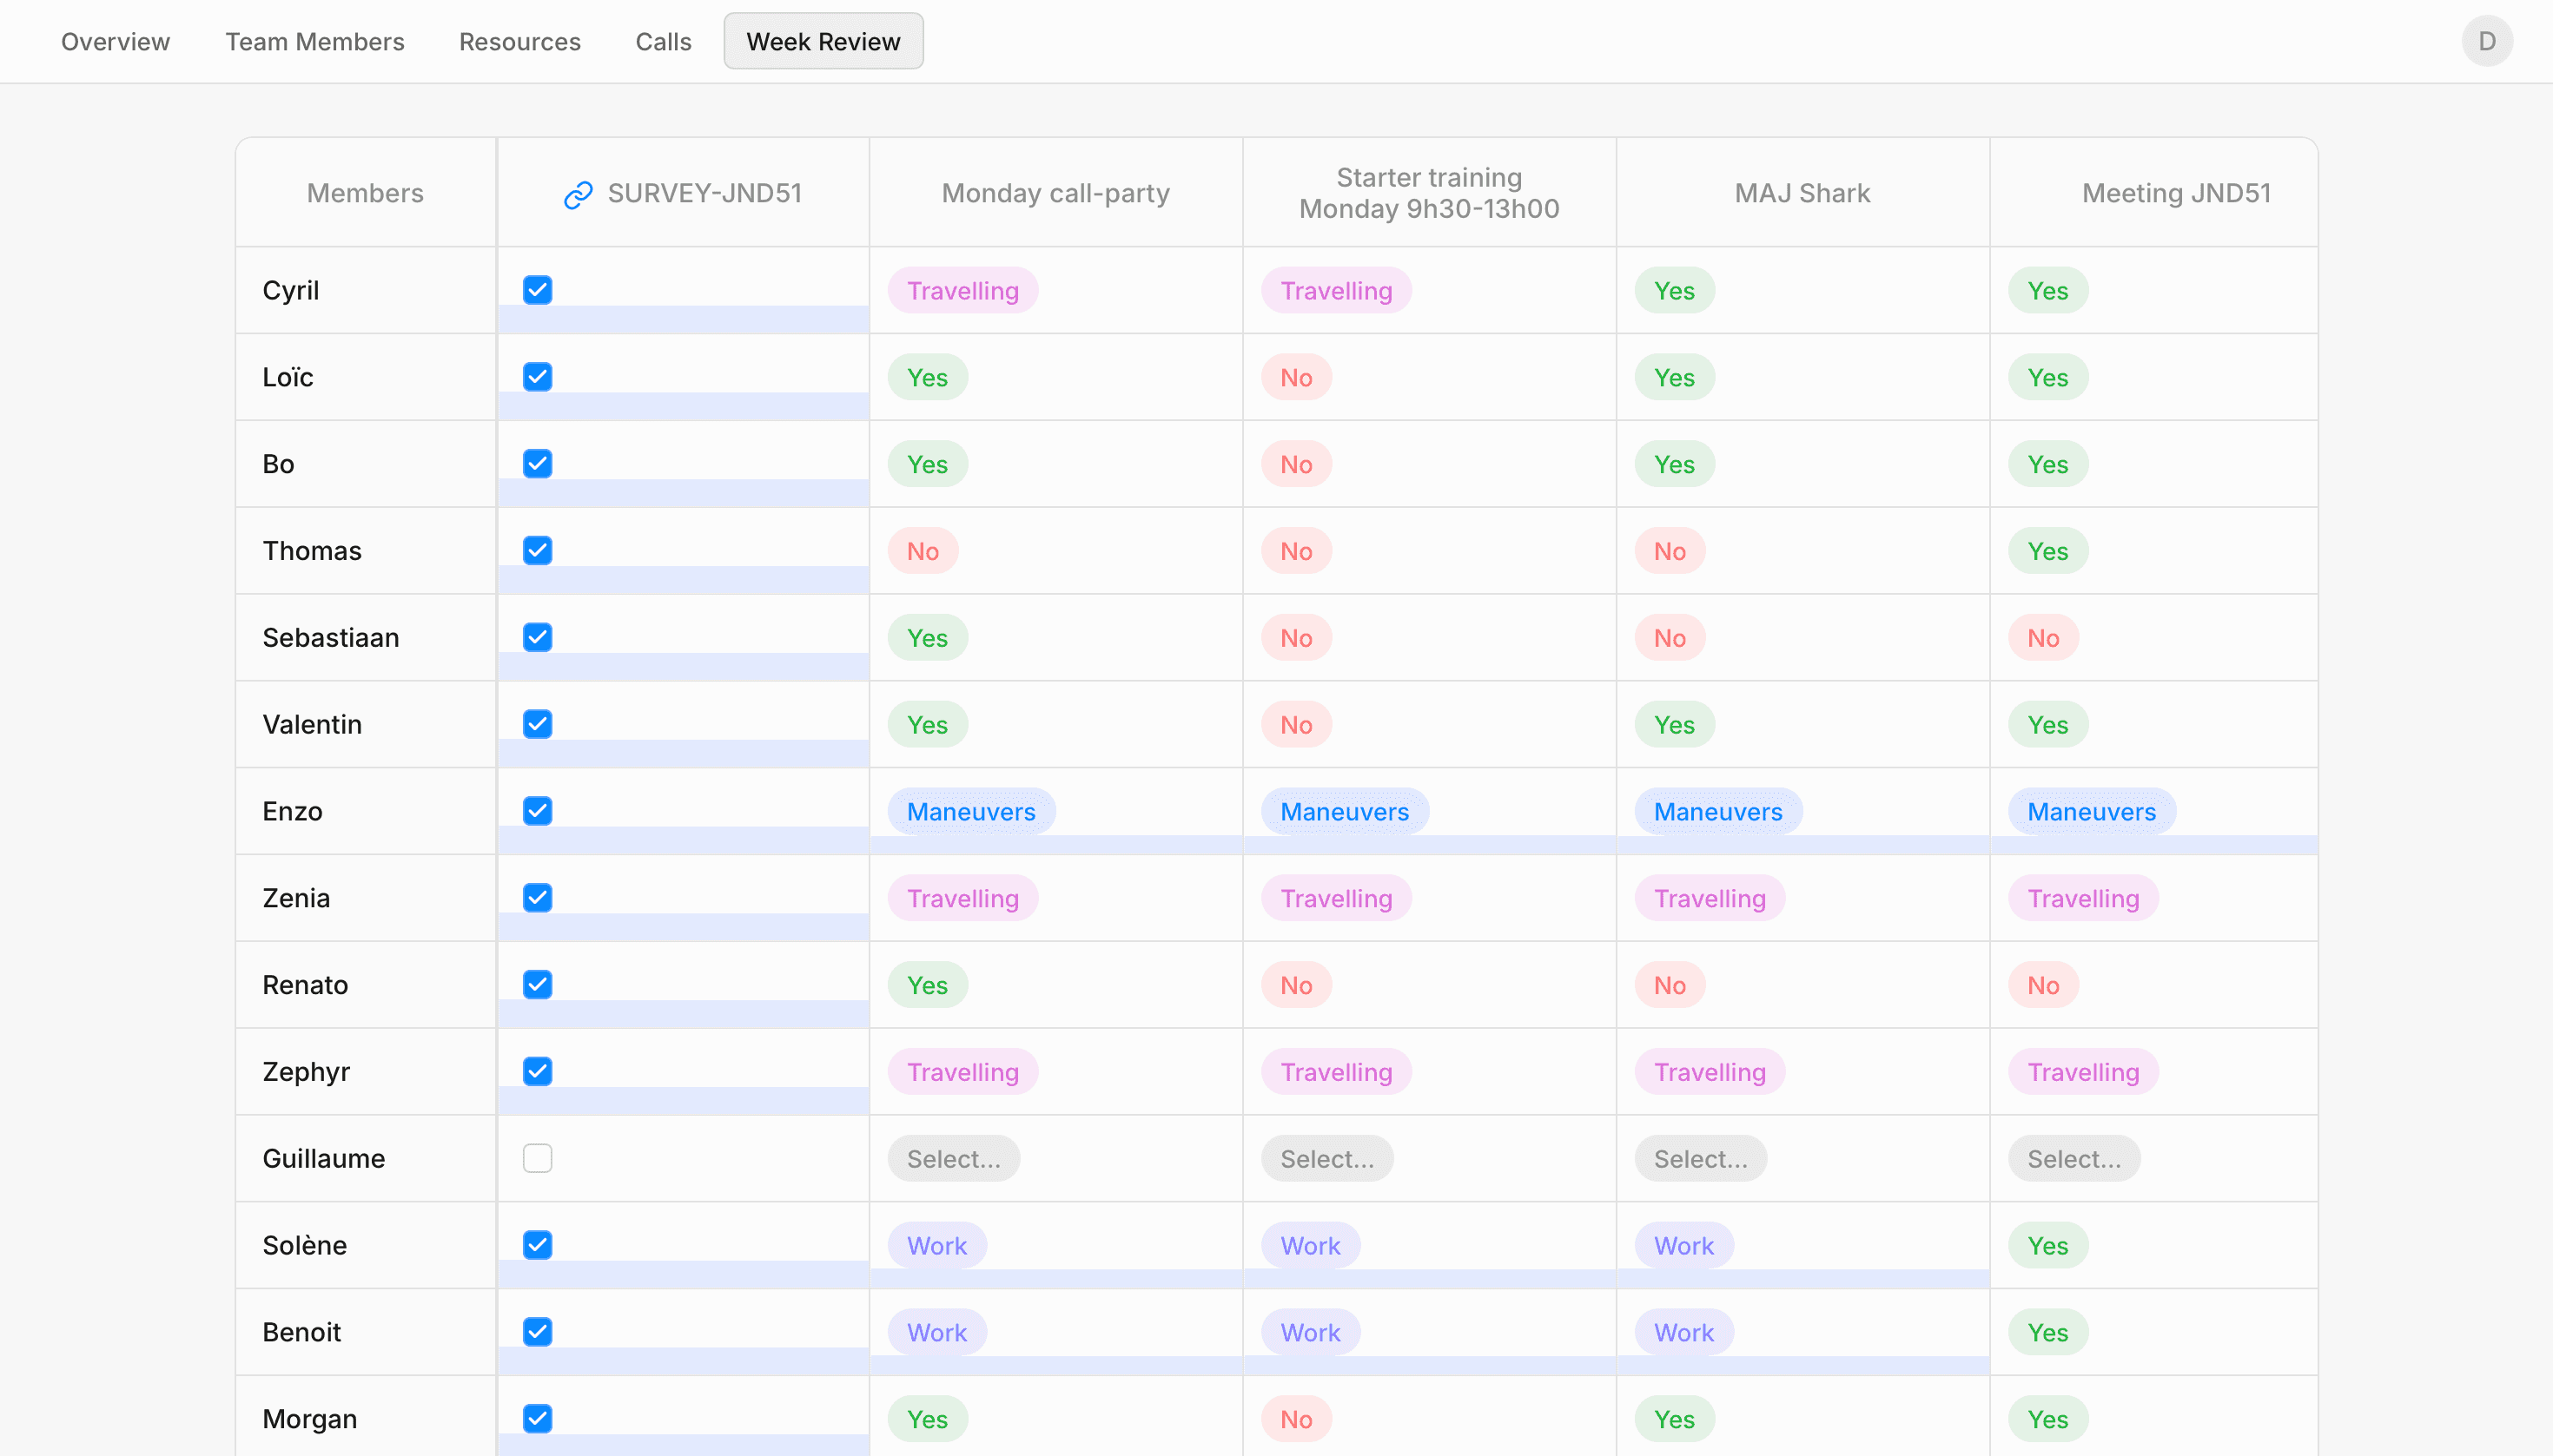Check Guillaume's survey checkbox
Image resolution: width=2553 pixels, height=1456 pixels.
coord(537,1158)
